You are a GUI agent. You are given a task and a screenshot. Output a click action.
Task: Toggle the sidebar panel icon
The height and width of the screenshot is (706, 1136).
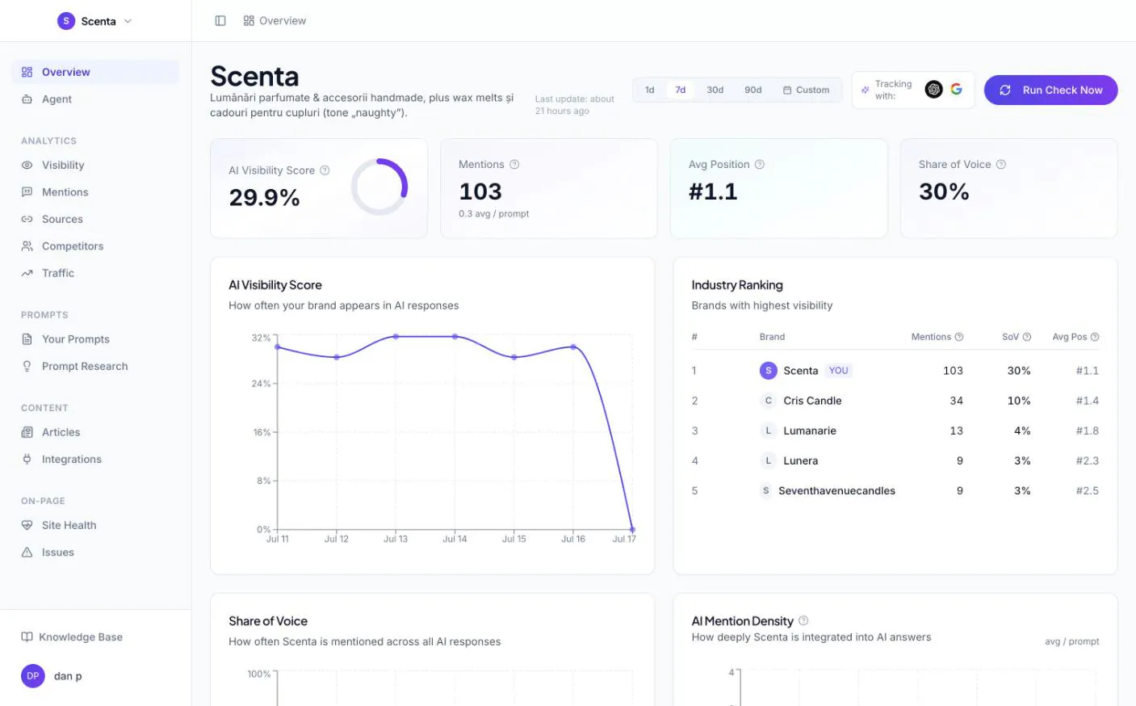pyautogui.click(x=220, y=21)
